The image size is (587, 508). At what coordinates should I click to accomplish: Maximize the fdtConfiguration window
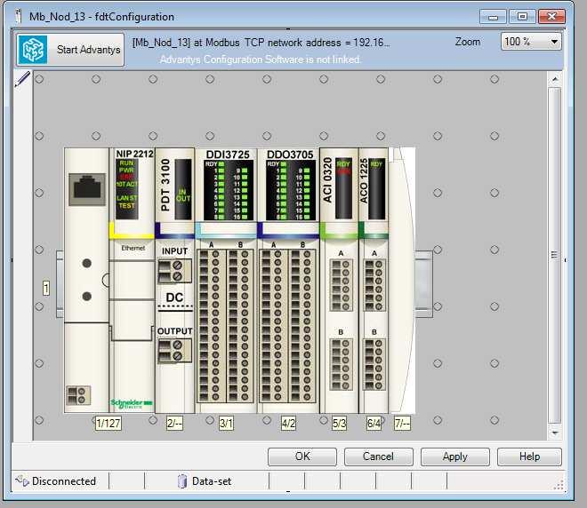click(522, 17)
